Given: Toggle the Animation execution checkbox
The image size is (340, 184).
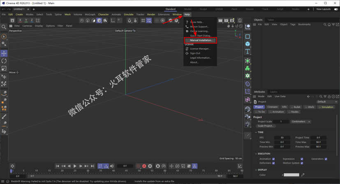Looking at the screenshot, I should (x=273, y=159).
